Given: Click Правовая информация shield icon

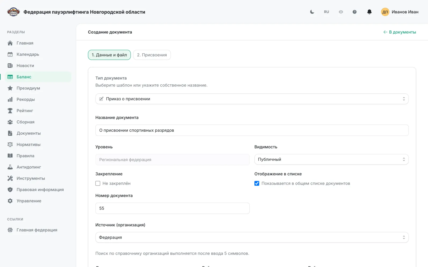Looking at the screenshot, I should [x=10, y=190].
